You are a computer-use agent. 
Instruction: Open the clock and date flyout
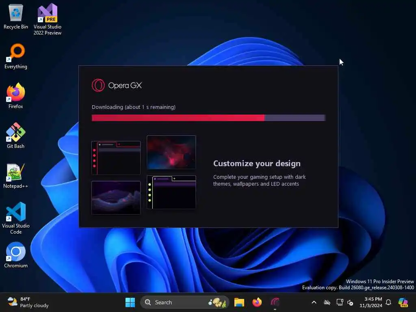[370, 302]
